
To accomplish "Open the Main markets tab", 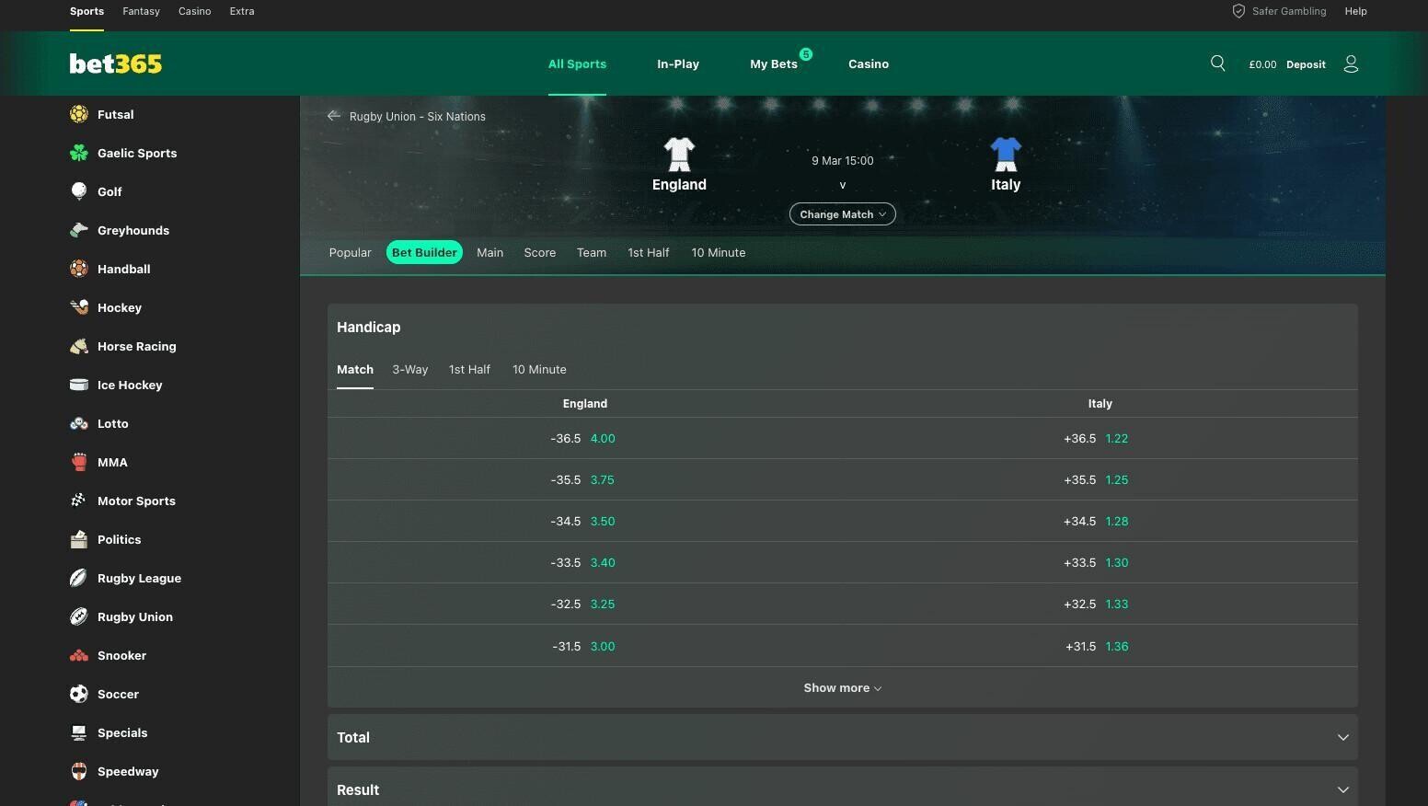I will pos(489,252).
